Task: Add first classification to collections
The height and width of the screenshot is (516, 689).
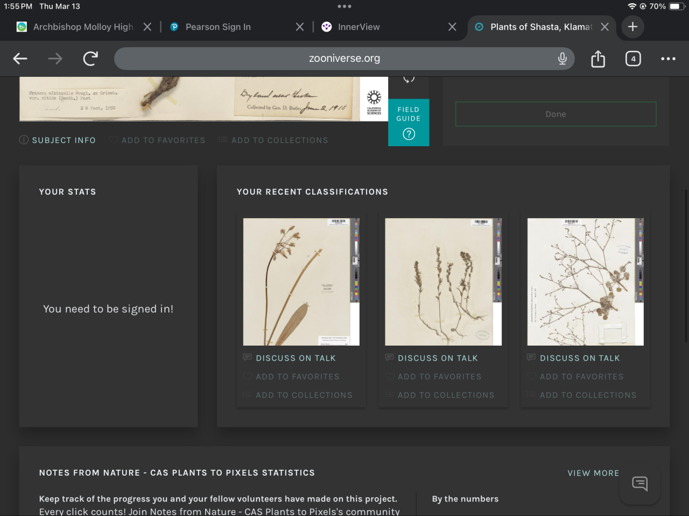Action: (298, 395)
